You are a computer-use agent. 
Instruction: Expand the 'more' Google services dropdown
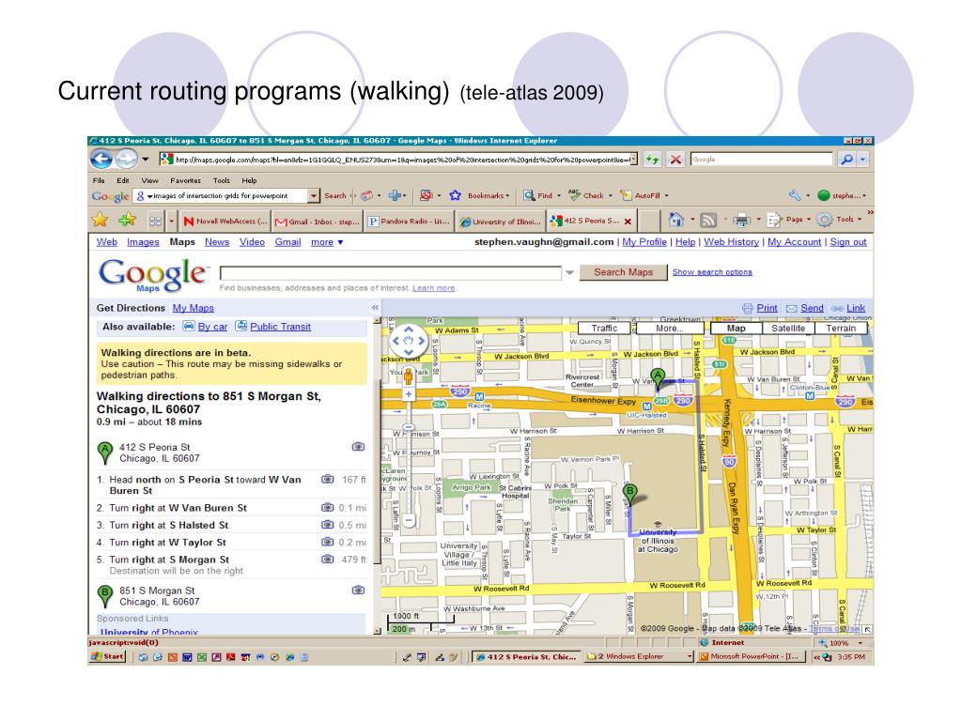[327, 242]
